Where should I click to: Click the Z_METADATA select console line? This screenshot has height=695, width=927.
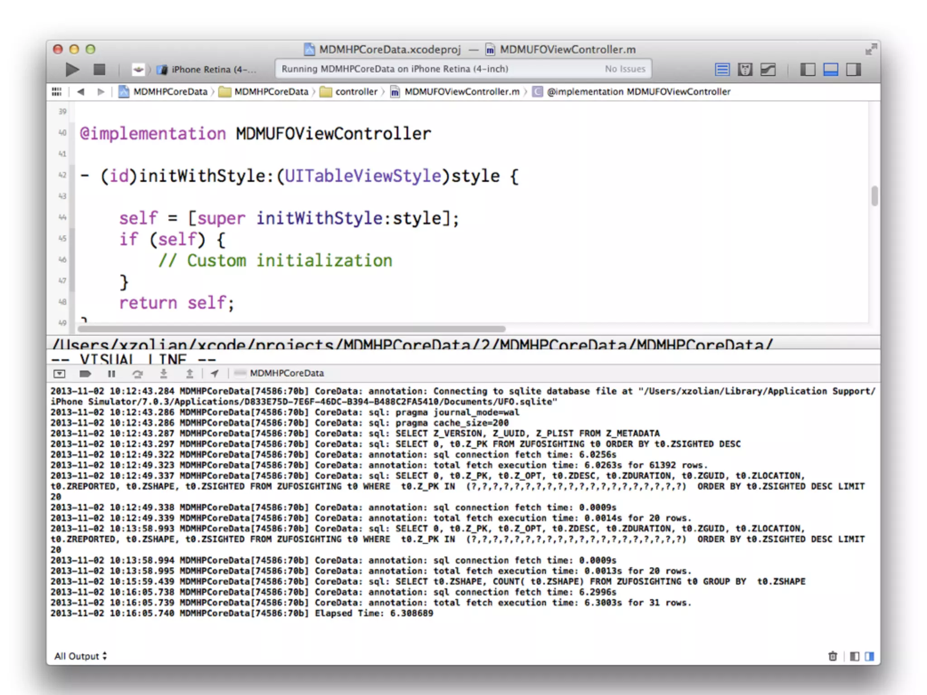(x=355, y=433)
